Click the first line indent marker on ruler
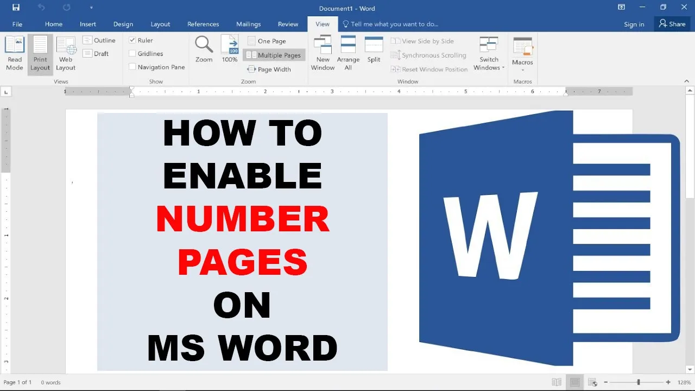695x391 pixels. (x=131, y=89)
